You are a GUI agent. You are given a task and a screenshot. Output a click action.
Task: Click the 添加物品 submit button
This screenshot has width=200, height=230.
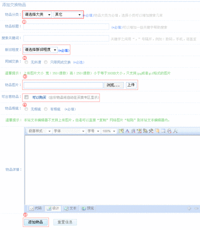pos(36,222)
